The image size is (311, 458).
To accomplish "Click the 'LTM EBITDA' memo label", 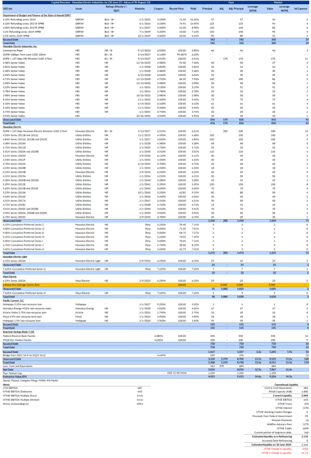I will tap(9, 388).
